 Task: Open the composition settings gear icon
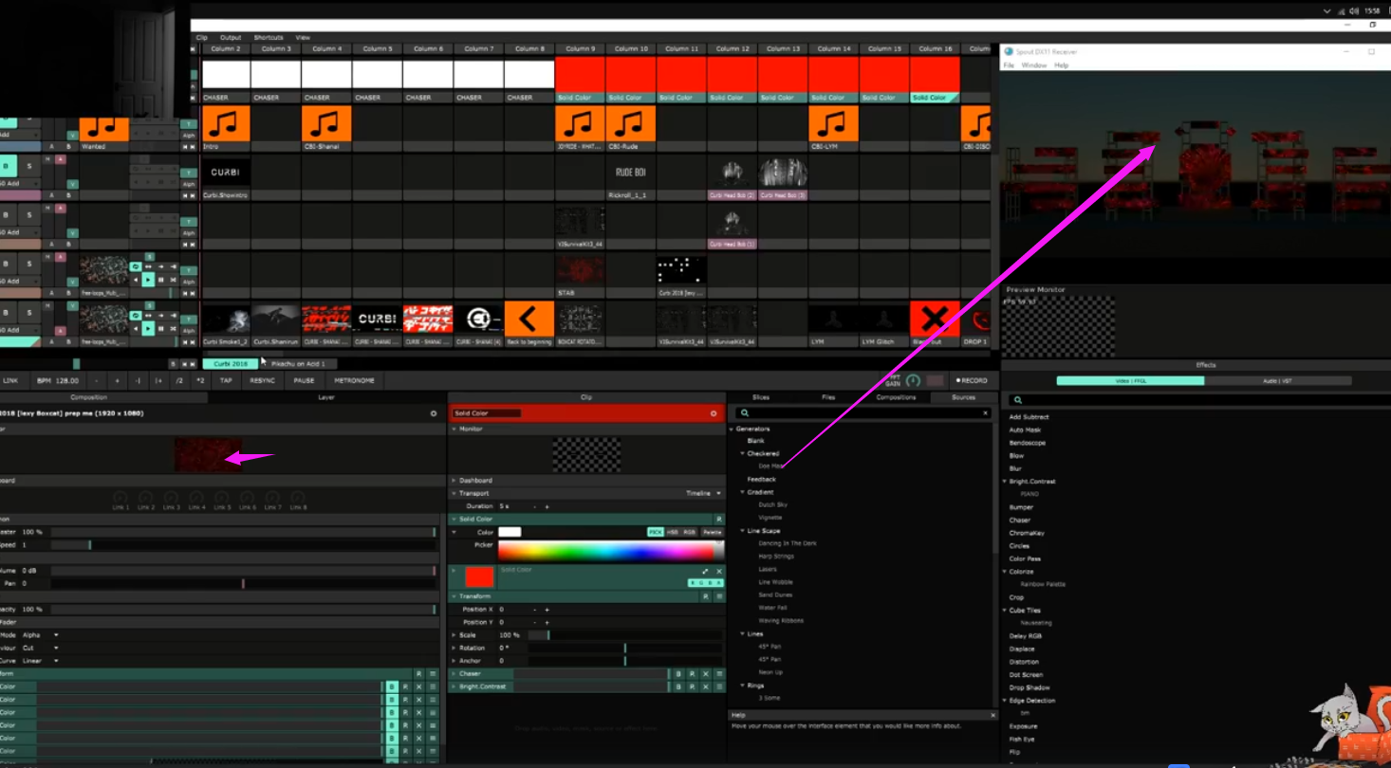coord(434,413)
